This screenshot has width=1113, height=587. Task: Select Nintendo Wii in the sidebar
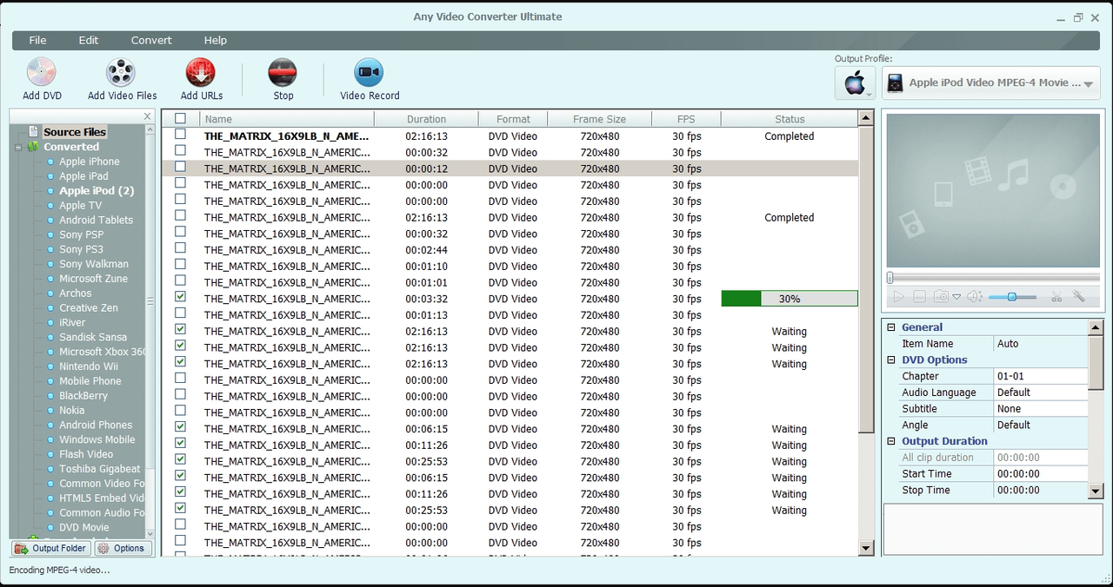tap(88, 366)
